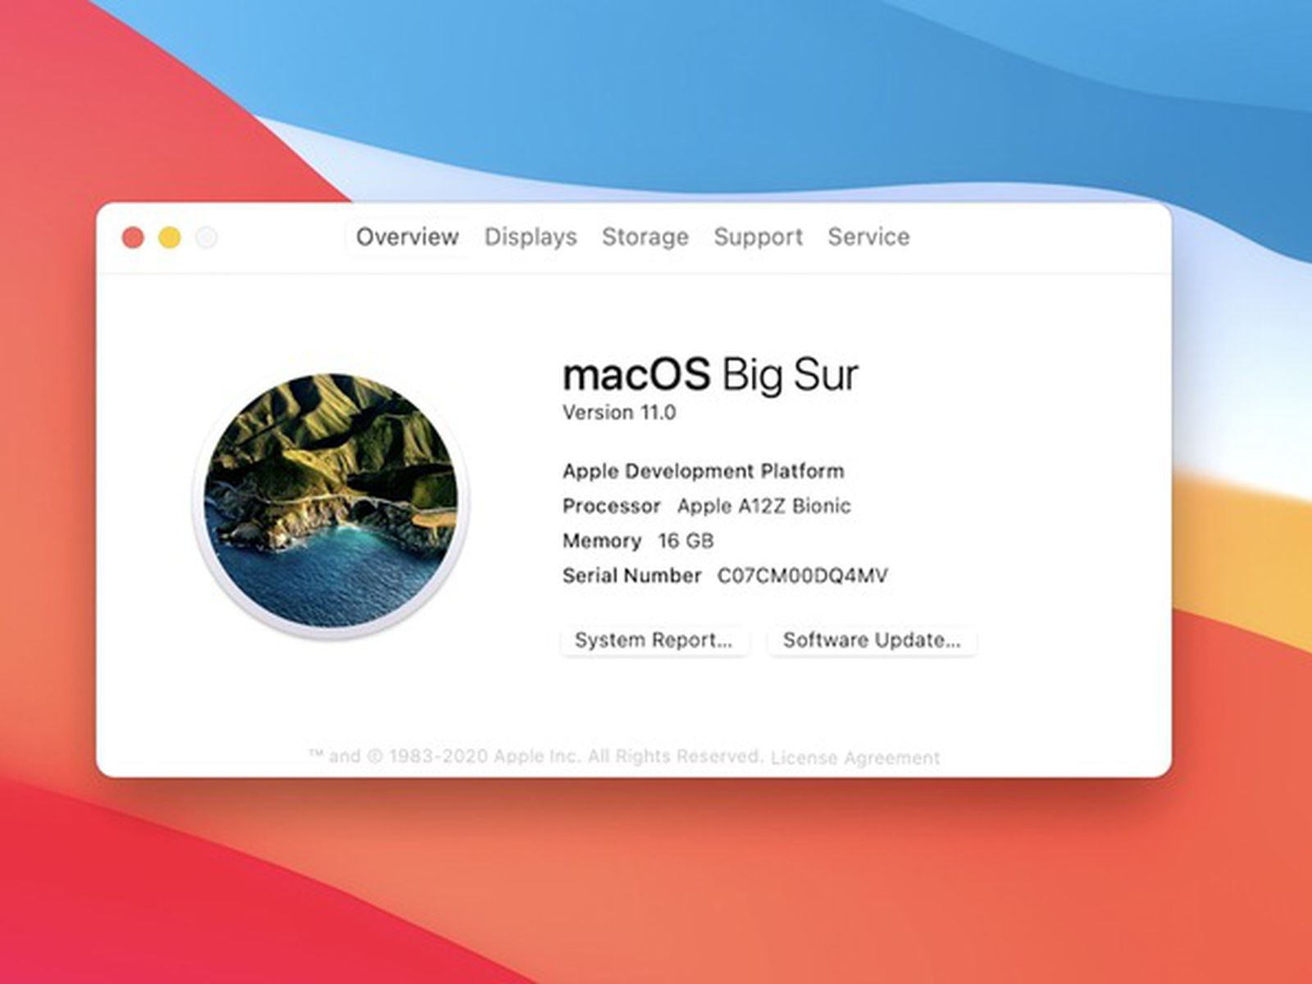Open the License Agreement link
This screenshot has height=984, width=1312.
click(x=855, y=758)
